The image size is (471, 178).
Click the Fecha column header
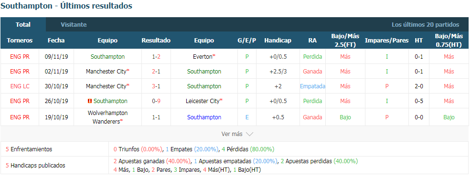click(56, 41)
